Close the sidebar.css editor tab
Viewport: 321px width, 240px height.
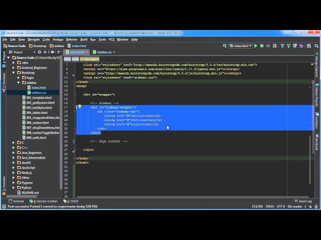(x=114, y=52)
